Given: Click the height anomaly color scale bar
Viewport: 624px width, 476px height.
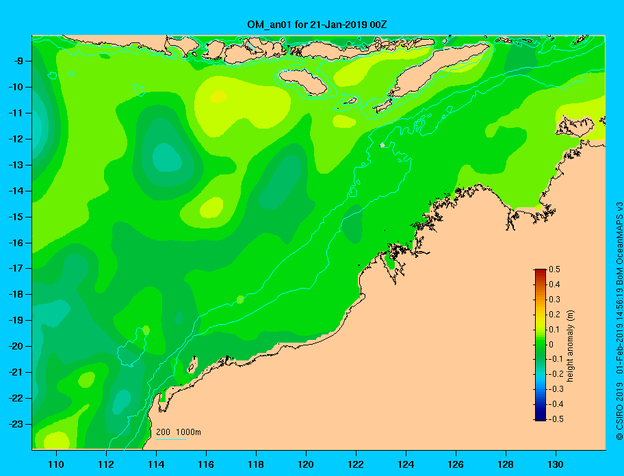Looking at the screenshot, I should coord(541,345).
